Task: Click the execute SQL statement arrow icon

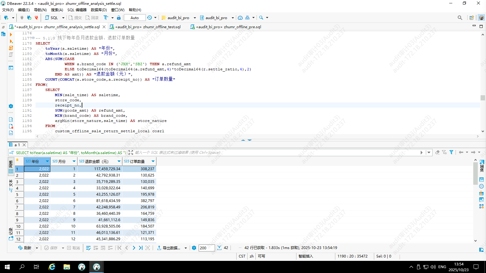Action: 11,35
